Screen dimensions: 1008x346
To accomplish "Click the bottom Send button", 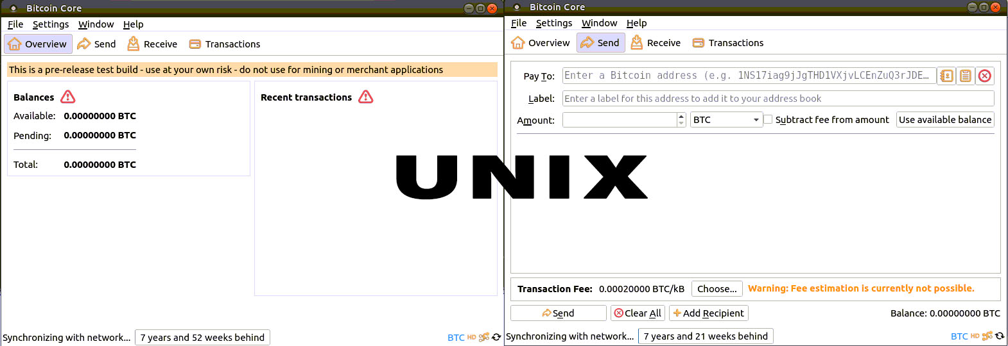I will pos(558,313).
